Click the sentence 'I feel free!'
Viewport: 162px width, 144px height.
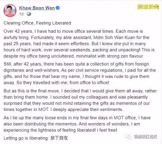(x=107, y=130)
